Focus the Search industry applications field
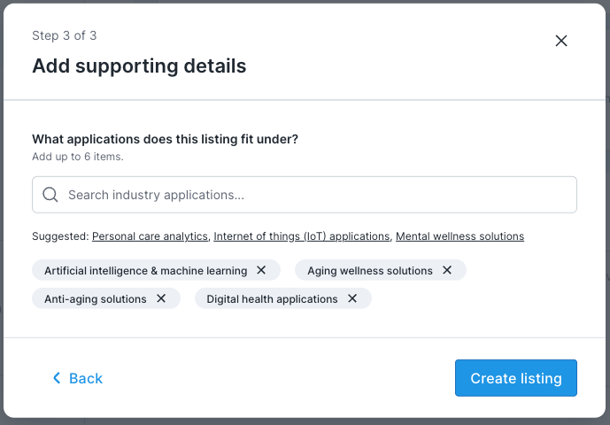Image resolution: width=610 pixels, height=425 pixels. [319, 195]
